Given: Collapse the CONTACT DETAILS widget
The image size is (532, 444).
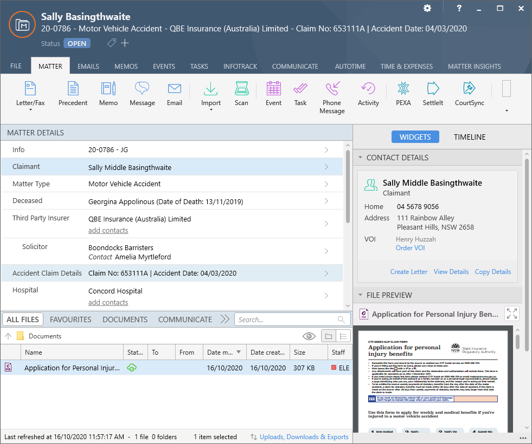Looking at the screenshot, I should pyautogui.click(x=360, y=158).
